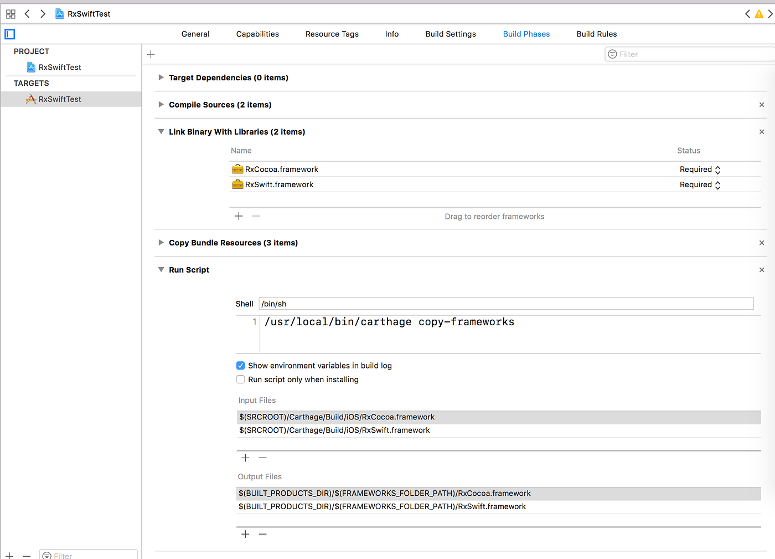This screenshot has width=775, height=559.
Task: Click the blue standard editor icon
Action: pyautogui.click(x=9, y=34)
